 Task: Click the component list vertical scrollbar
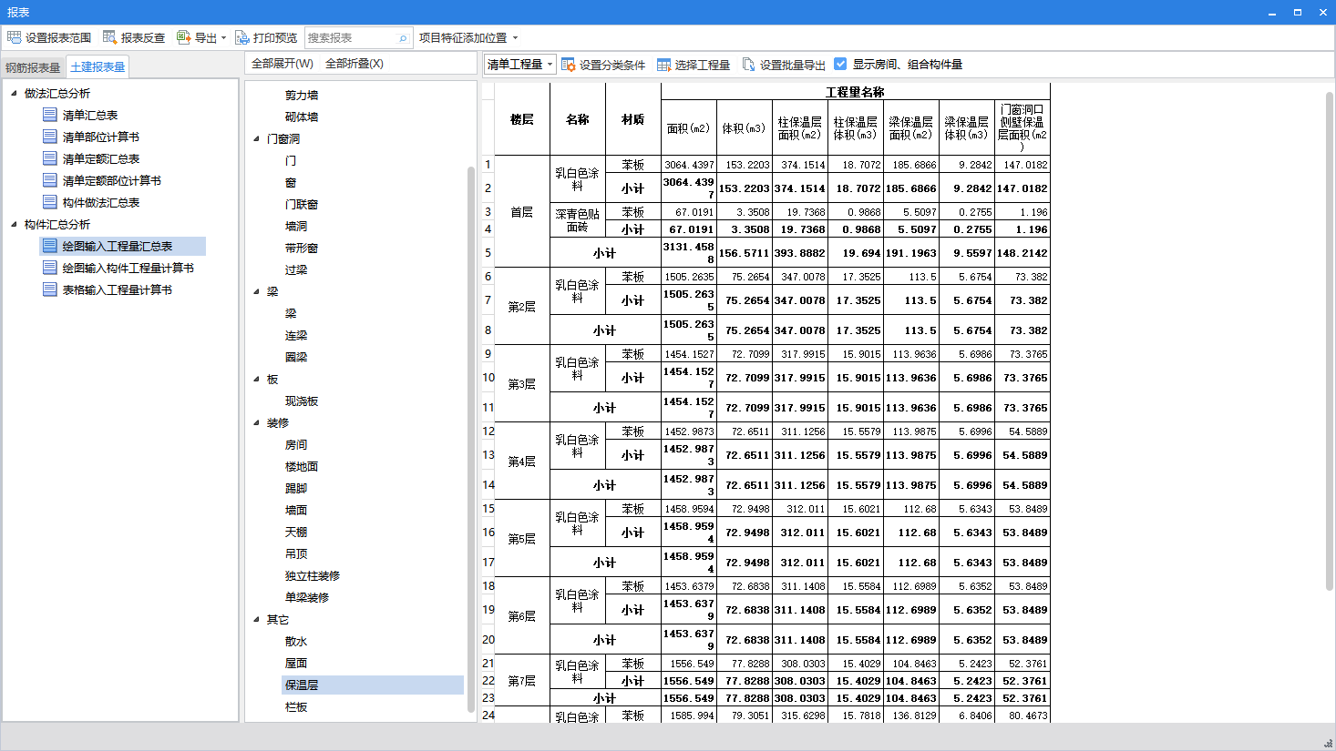pos(471,437)
